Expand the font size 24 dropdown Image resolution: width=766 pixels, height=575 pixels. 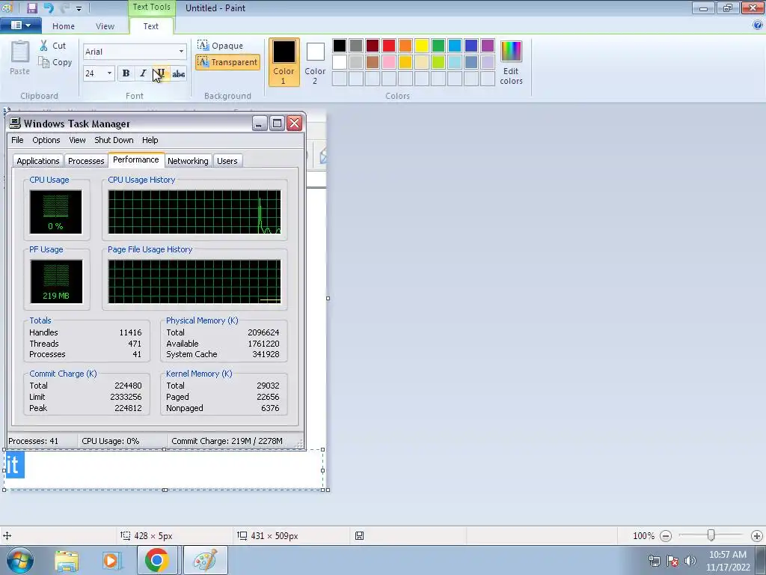coord(109,73)
